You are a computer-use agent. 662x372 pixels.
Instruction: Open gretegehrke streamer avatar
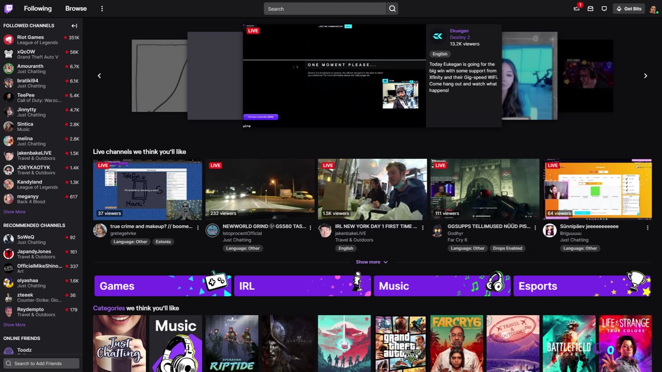(x=100, y=230)
